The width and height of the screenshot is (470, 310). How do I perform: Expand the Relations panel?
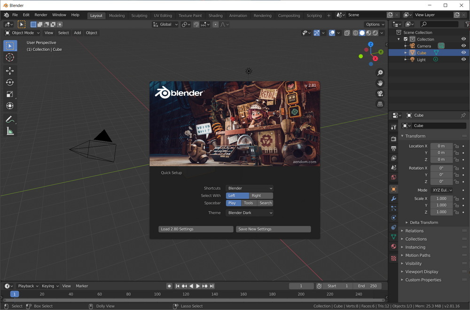coord(414,231)
